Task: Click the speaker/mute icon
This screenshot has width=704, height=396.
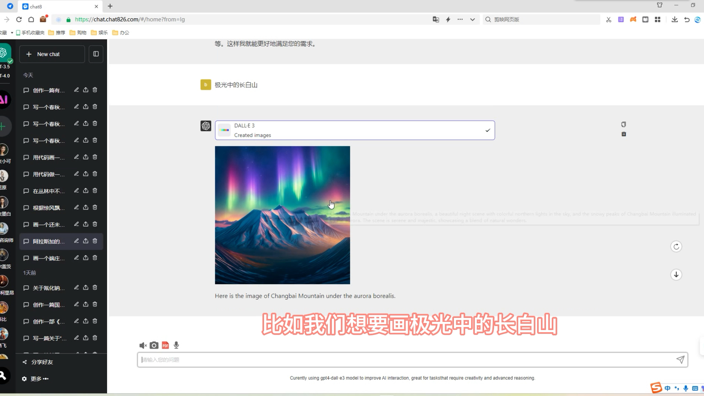Action: (143, 345)
